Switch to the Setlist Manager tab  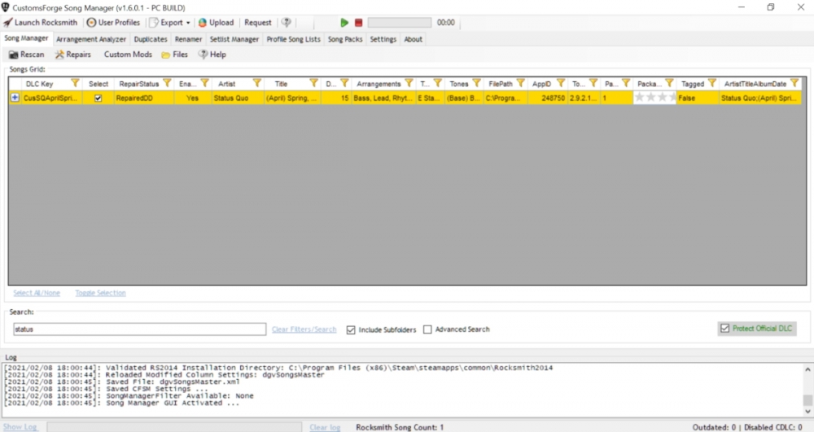pyautogui.click(x=234, y=39)
